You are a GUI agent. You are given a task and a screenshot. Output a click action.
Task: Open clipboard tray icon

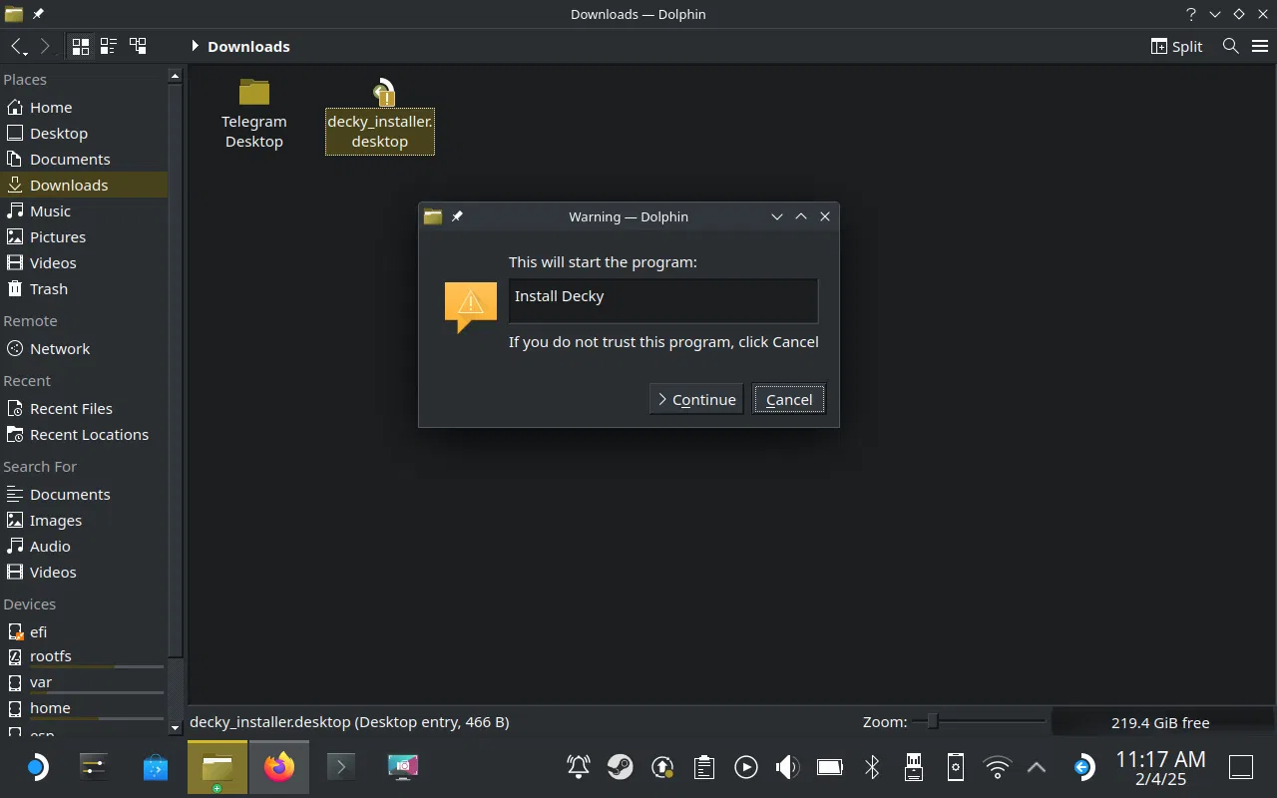click(704, 767)
